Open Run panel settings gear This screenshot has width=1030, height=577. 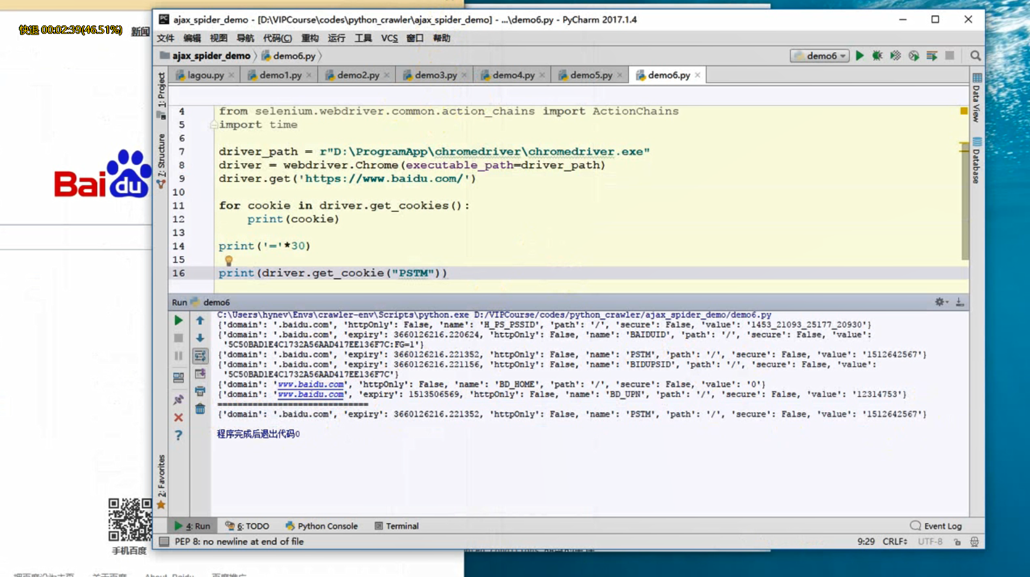pyautogui.click(x=941, y=302)
